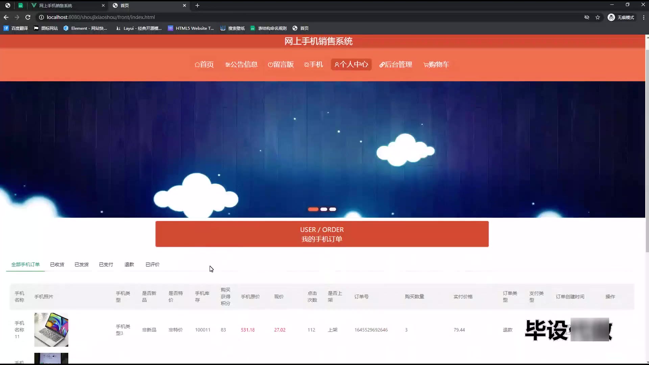Click the 手机类型3 cell
The image size is (649, 365).
coord(123,330)
